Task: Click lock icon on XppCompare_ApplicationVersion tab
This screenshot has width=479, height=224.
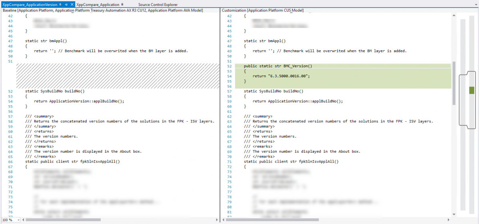Action: coord(60,4)
